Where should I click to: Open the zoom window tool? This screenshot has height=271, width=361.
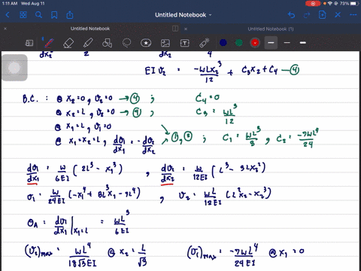29,43
